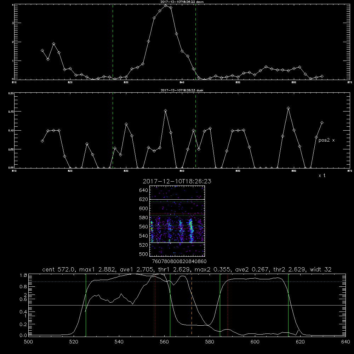Screen dimensions: 354x354
Task: Click the 'ave2 0.267' value
Action: (x=252, y=269)
